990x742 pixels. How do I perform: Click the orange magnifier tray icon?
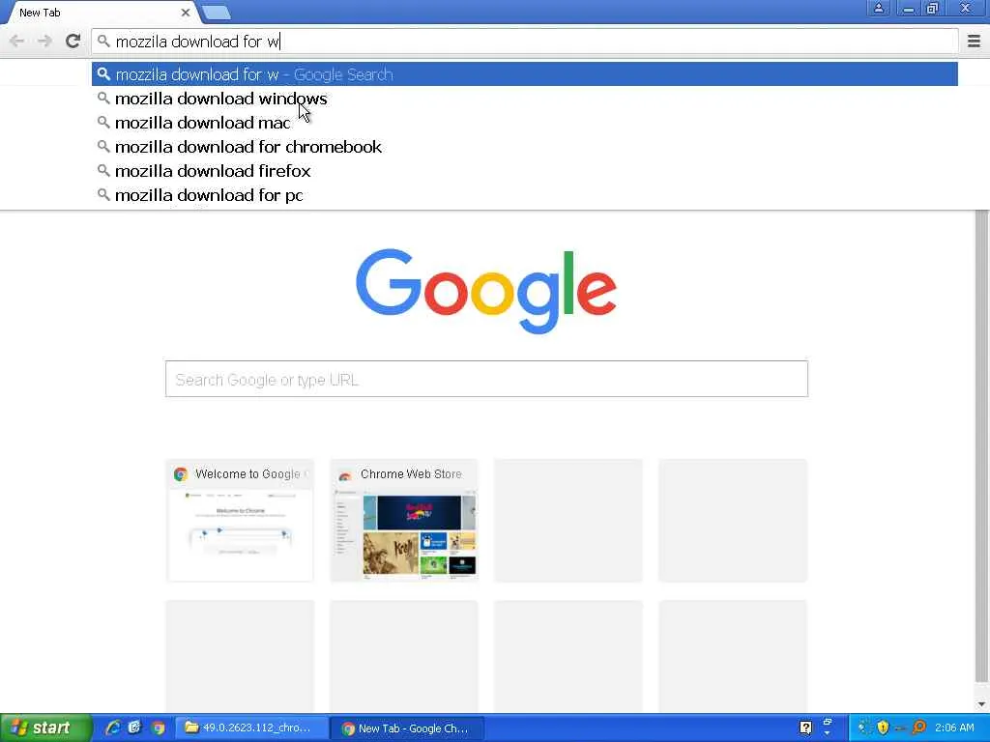point(919,728)
